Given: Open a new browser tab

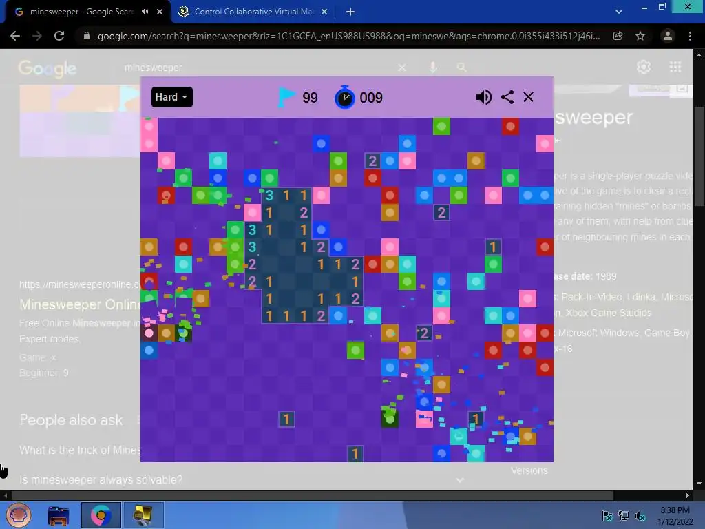Looking at the screenshot, I should (350, 12).
